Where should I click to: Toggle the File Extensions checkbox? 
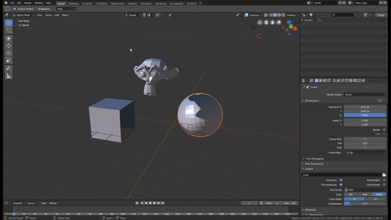point(341,185)
